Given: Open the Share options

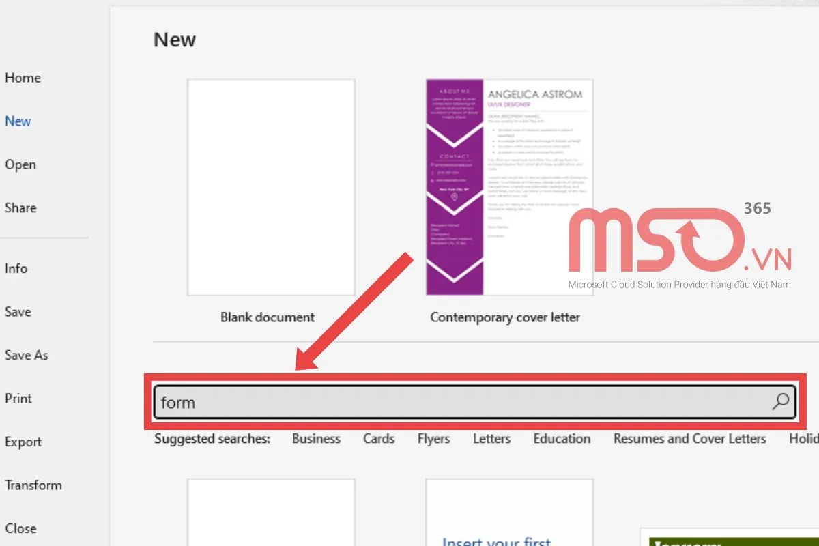Looking at the screenshot, I should coord(20,207).
